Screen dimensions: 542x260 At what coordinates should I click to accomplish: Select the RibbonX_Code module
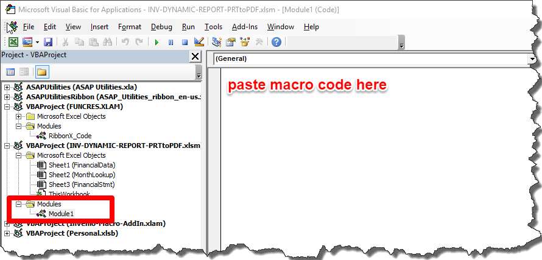click(x=70, y=136)
